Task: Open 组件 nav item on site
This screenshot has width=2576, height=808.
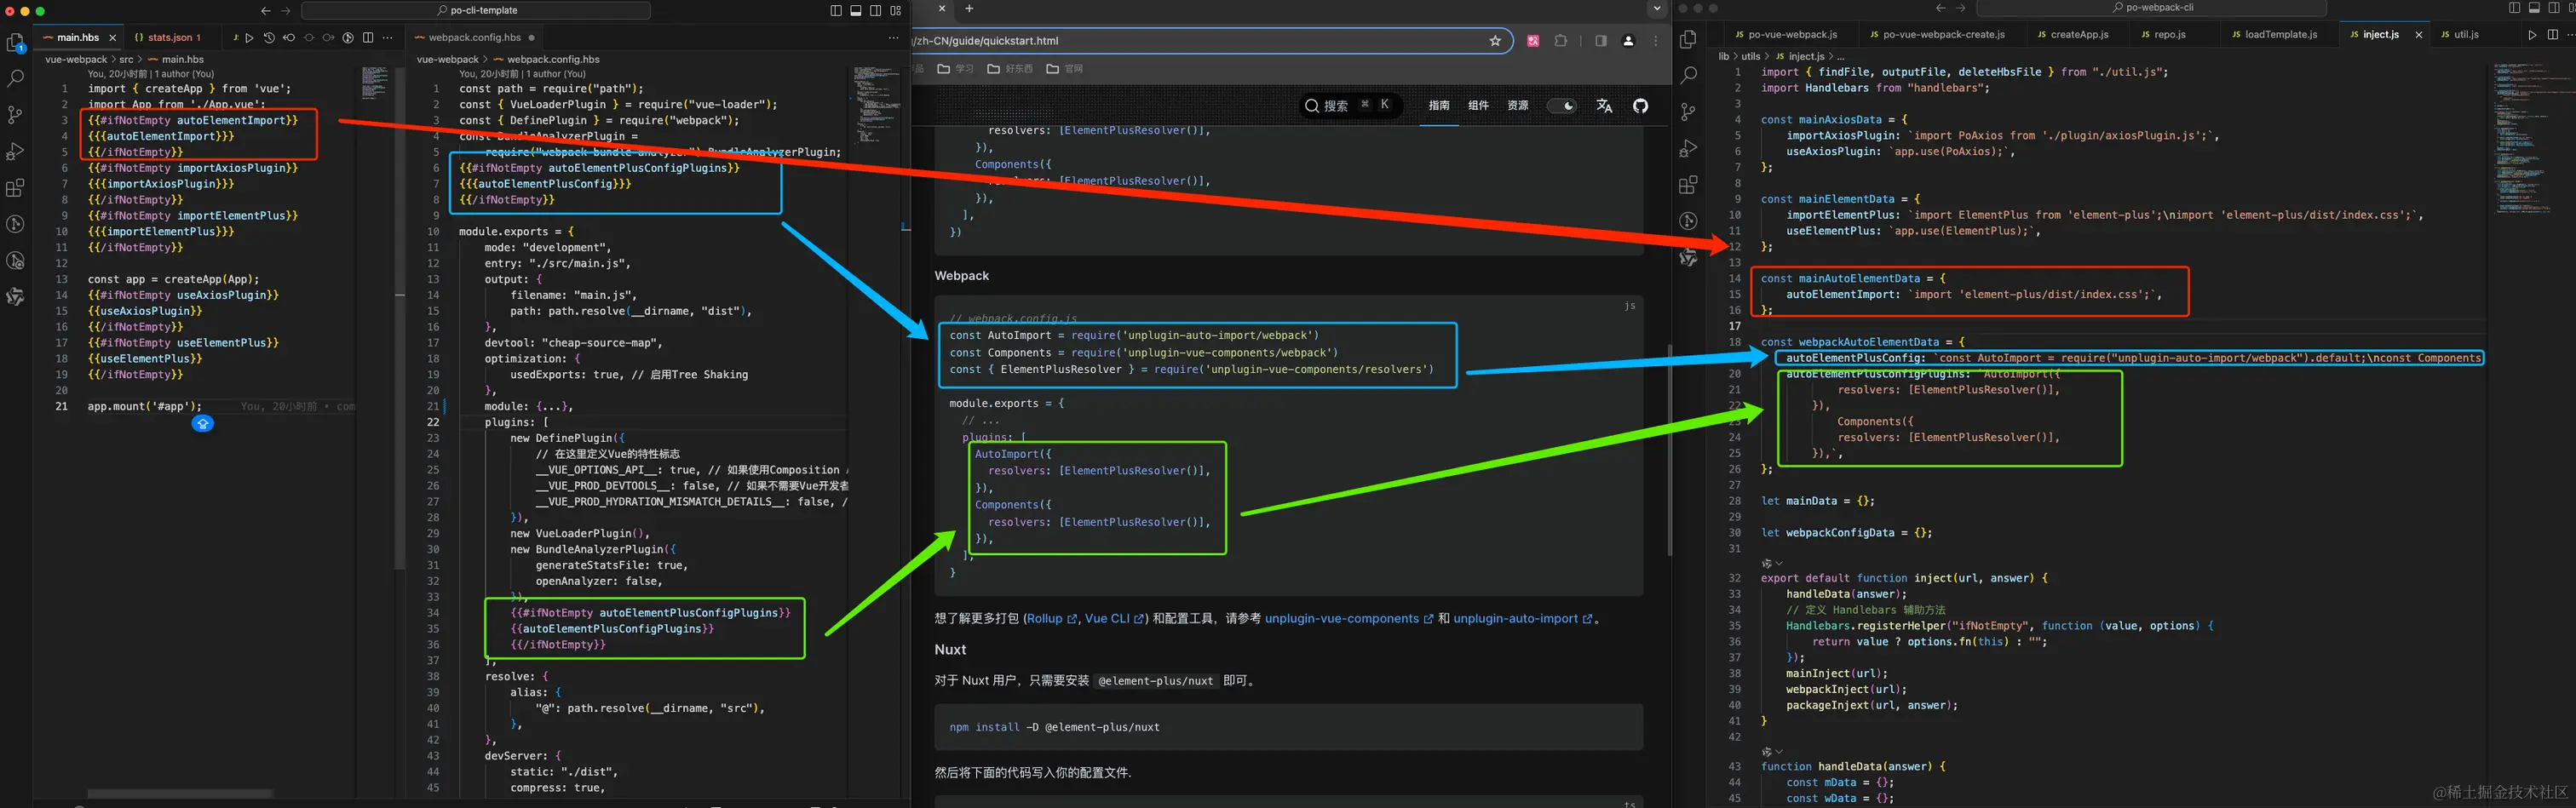Action: (x=1478, y=106)
